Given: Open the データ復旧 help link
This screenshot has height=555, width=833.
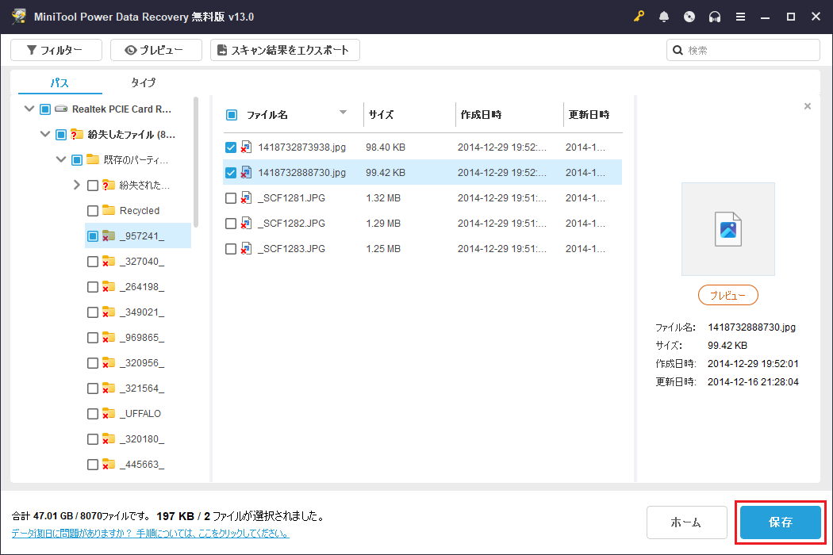Looking at the screenshot, I should 151,534.
